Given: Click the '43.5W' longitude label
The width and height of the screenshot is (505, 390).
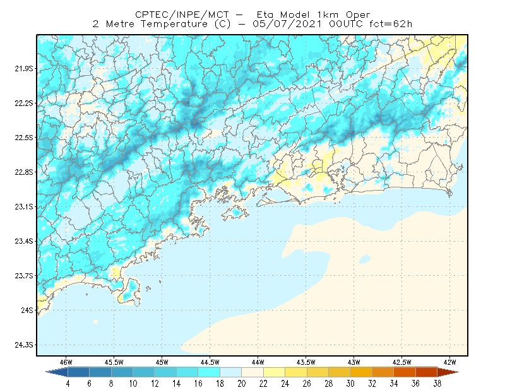Looking at the screenshot, I should coord(306,362).
